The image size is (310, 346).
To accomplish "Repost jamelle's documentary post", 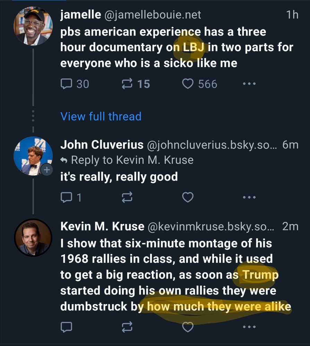I will click(128, 83).
